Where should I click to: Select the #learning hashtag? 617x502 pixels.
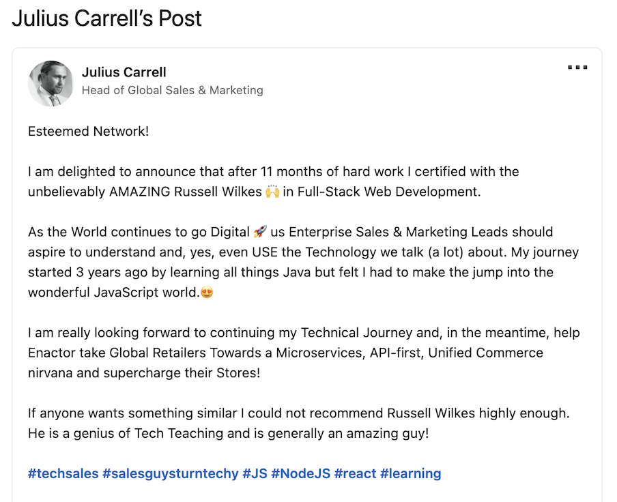click(x=410, y=473)
